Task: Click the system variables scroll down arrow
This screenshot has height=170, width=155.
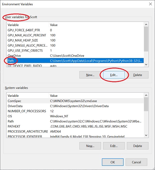Action: [x=146, y=135]
